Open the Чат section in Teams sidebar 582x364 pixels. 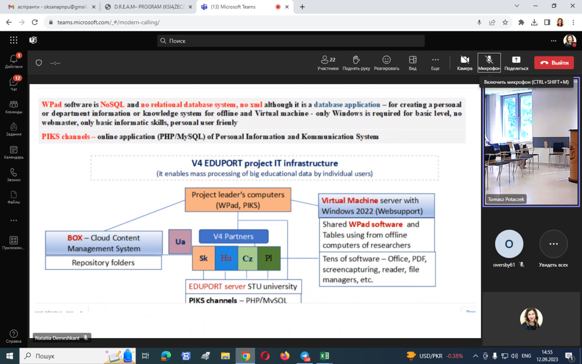pos(14,84)
